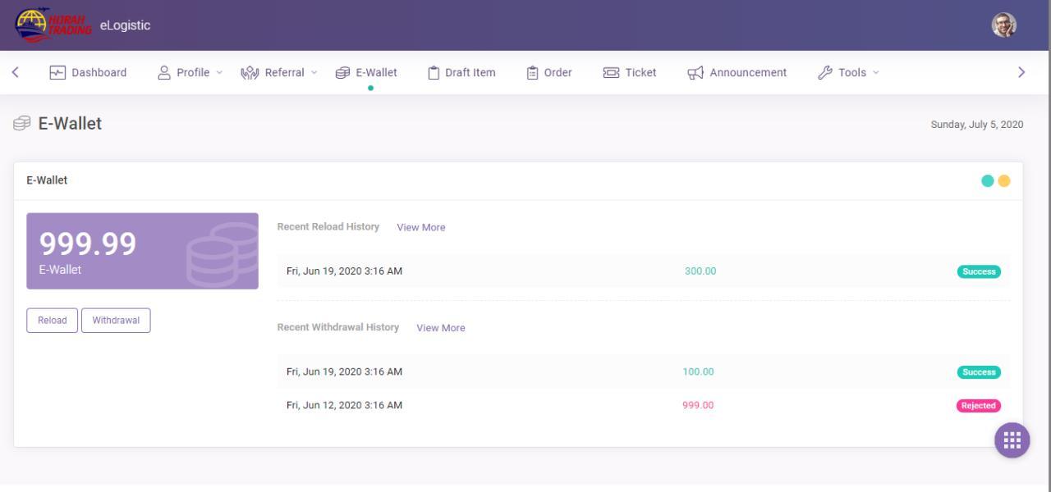Screen dimensions: 1051x492
Task: View more recent reload history
Action: pos(421,227)
